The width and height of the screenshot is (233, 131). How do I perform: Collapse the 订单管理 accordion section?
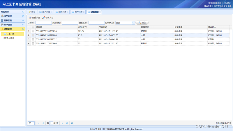tap(23, 29)
